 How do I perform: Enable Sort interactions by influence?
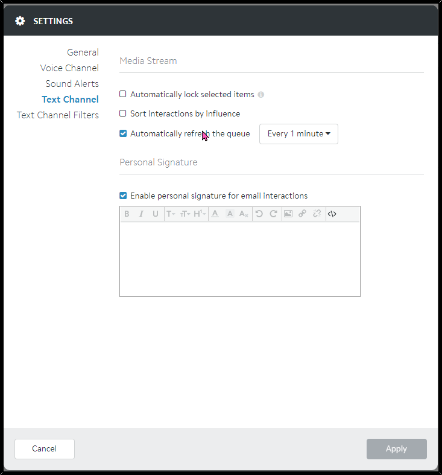pyautogui.click(x=123, y=113)
